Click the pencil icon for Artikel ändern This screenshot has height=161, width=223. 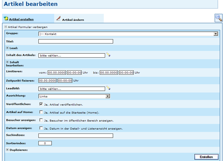58,19
